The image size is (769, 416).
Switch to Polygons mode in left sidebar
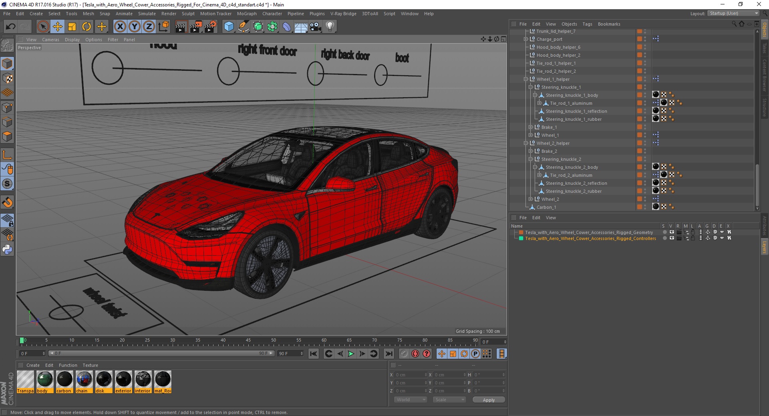(7, 136)
